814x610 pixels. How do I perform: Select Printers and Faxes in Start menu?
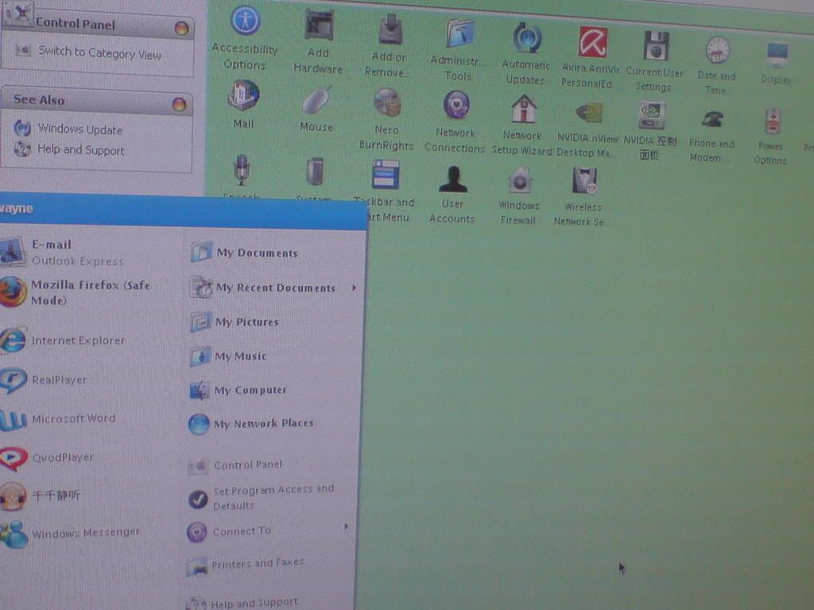click(x=257, y=563)
